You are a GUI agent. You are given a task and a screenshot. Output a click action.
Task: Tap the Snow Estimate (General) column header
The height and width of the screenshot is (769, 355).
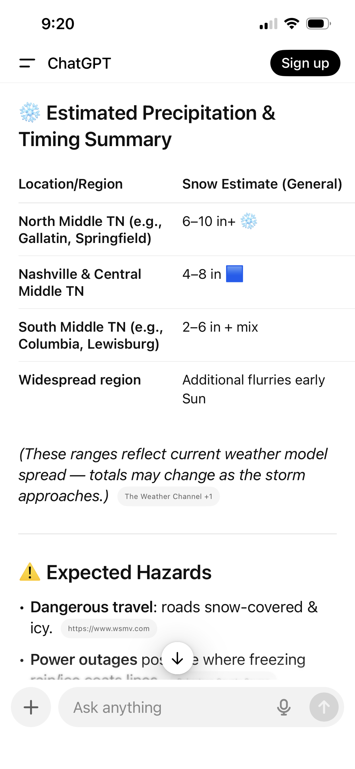pyautogui.click(x=262, y=184)
